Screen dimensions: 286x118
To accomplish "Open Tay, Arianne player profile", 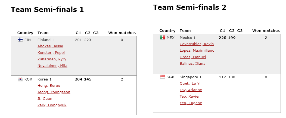I will [191, 90].
